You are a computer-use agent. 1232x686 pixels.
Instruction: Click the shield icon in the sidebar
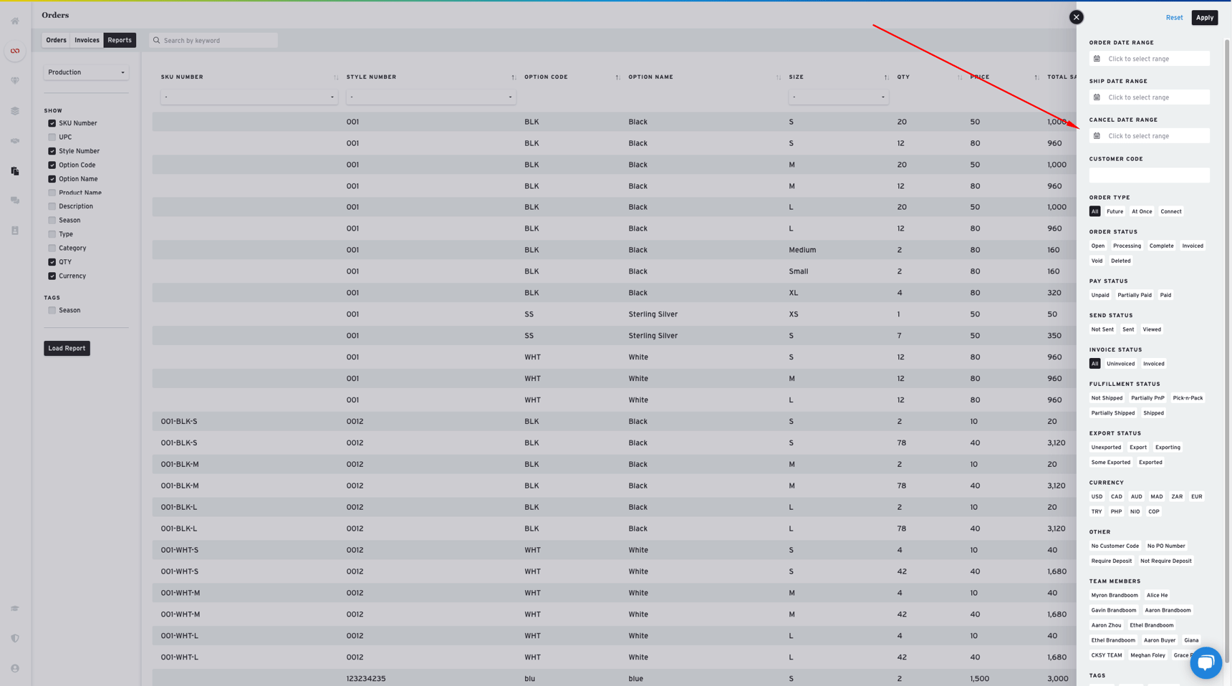point(14,638)
